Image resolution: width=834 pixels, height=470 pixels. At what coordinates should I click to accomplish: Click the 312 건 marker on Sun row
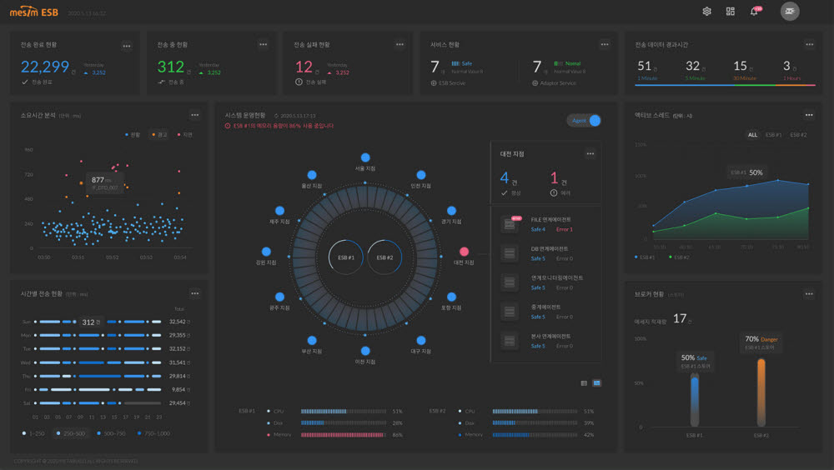click(91, 322)
